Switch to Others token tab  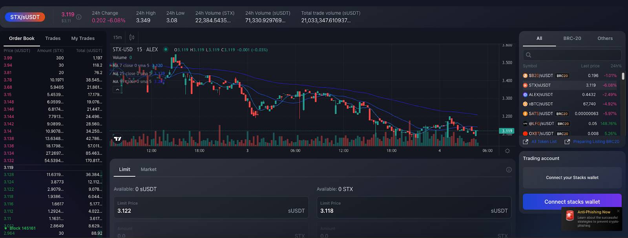pyautogui.click(x=605, y=38)
